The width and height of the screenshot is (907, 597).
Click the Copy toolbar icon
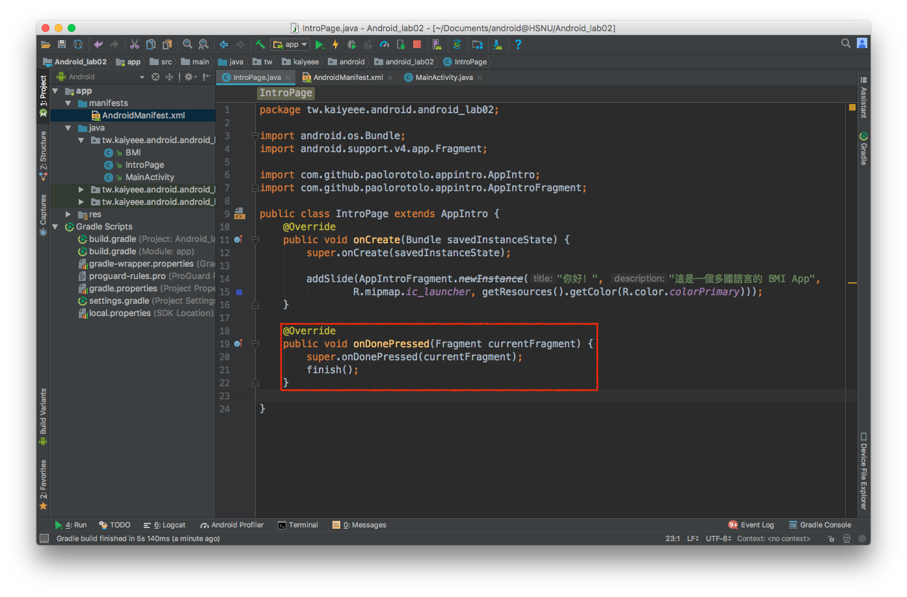(x=151, y=44)
